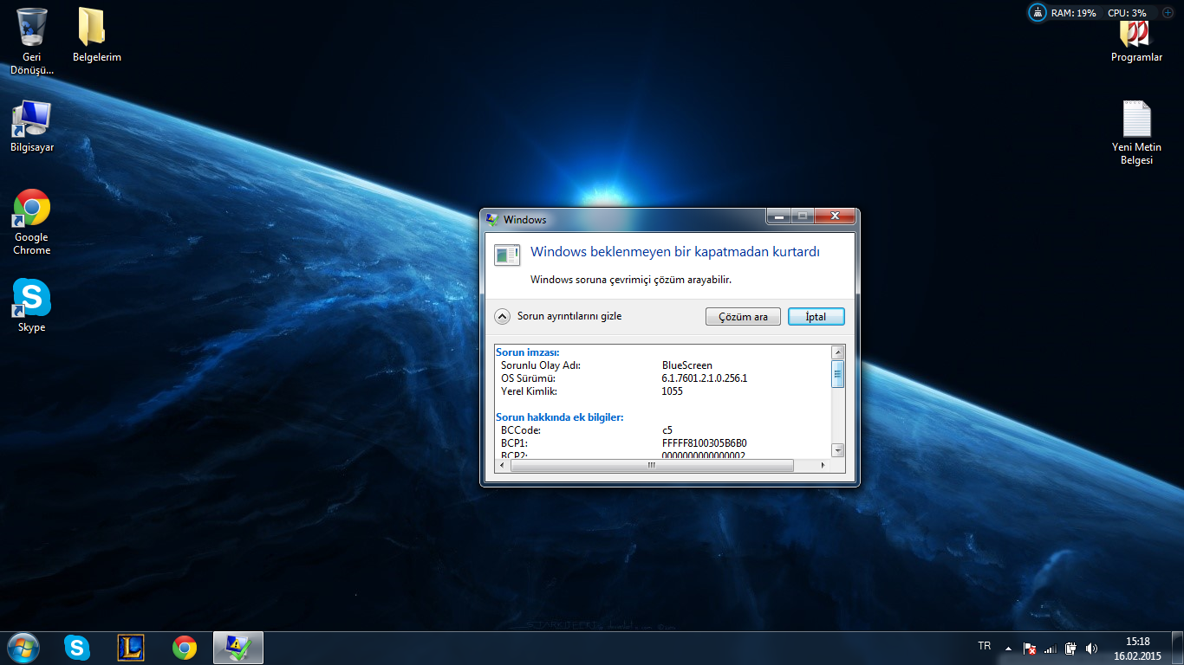This screenshot has width=1184, height=665.
Task: Click the Sorun hakkında ek bilgiler heading
Action: [x=560, y=417]
